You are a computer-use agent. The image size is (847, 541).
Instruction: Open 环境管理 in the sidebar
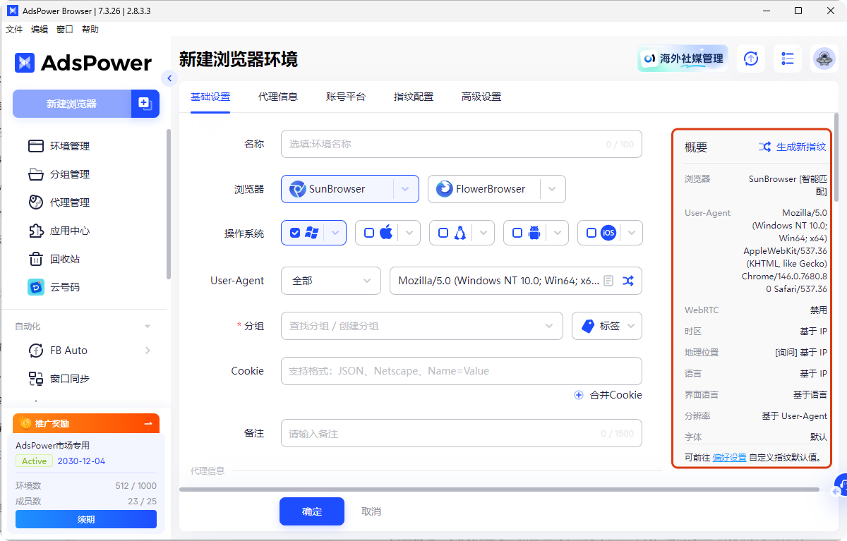67,146
